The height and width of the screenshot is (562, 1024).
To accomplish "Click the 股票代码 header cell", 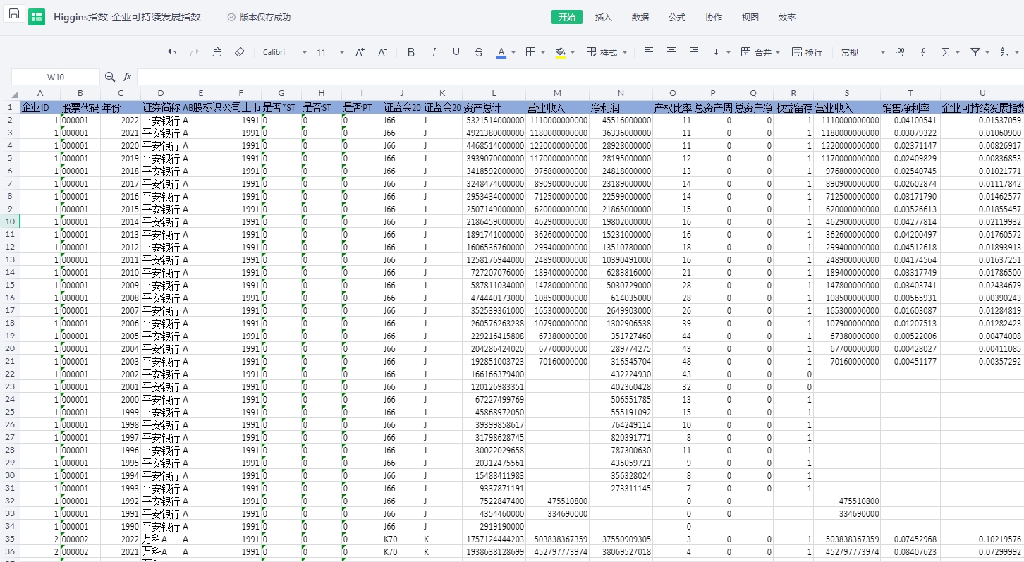I will [80, 108].
